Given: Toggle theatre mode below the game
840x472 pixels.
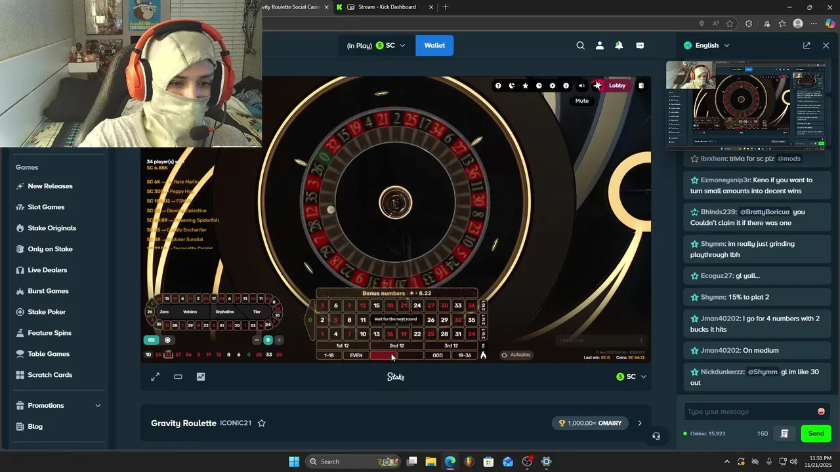Looking at the screenshot, I should coord(178,377).
